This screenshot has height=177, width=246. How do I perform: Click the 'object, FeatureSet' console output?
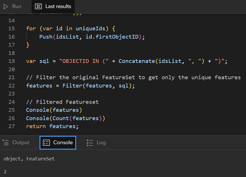coord(29,159)
